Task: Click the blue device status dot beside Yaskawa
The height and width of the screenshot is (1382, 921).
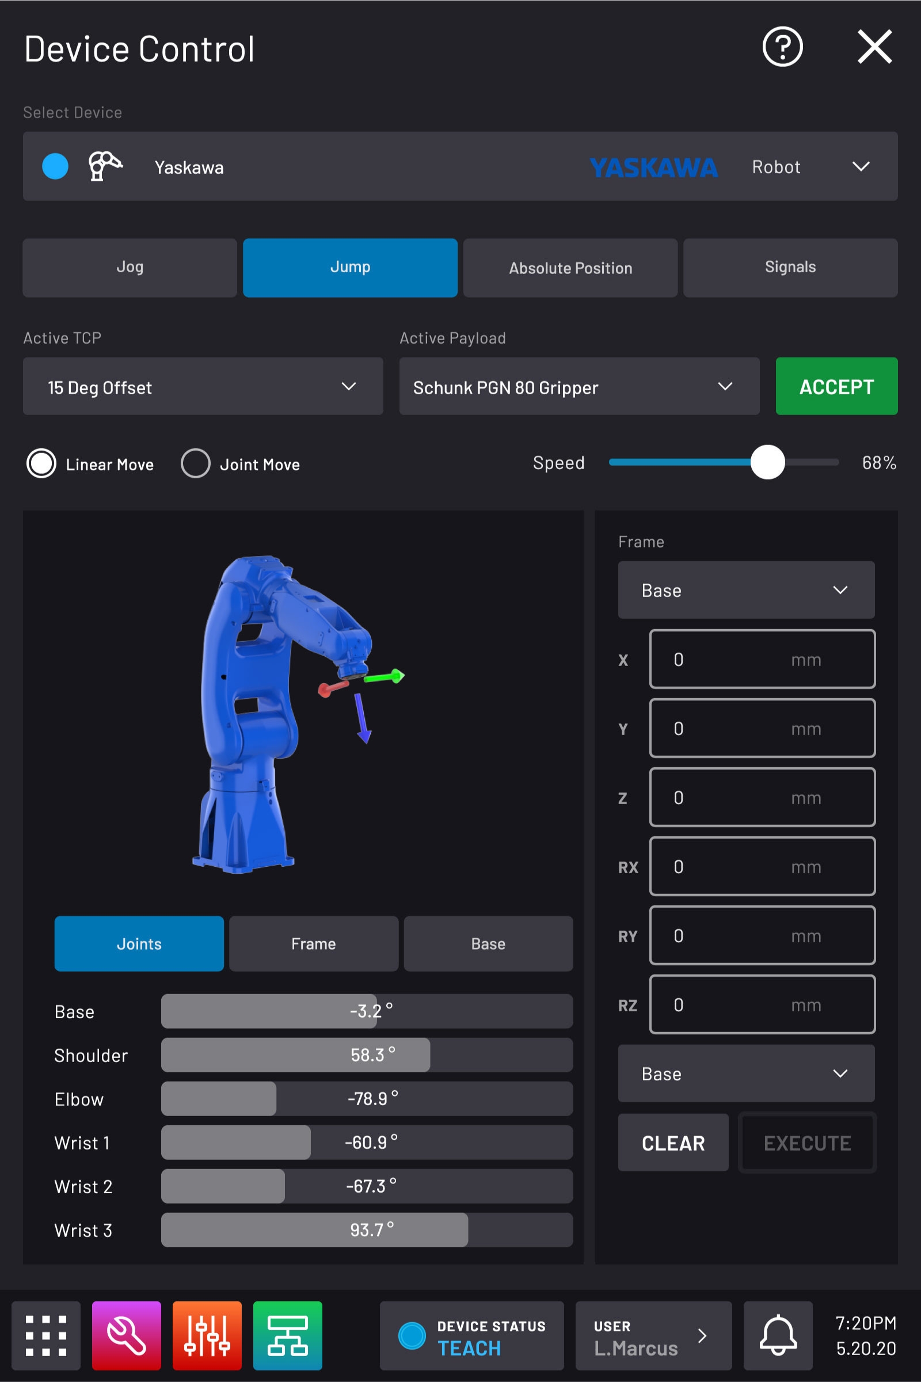Action: (x=55, y=166)
